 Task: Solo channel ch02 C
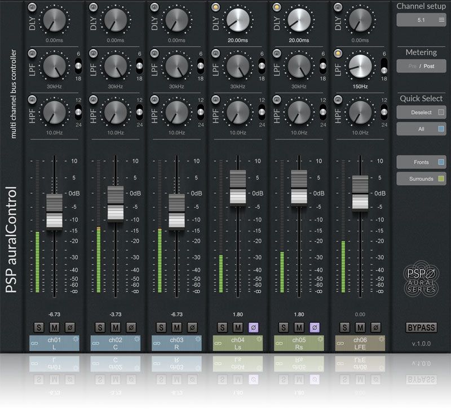click(x=100, y=328)
